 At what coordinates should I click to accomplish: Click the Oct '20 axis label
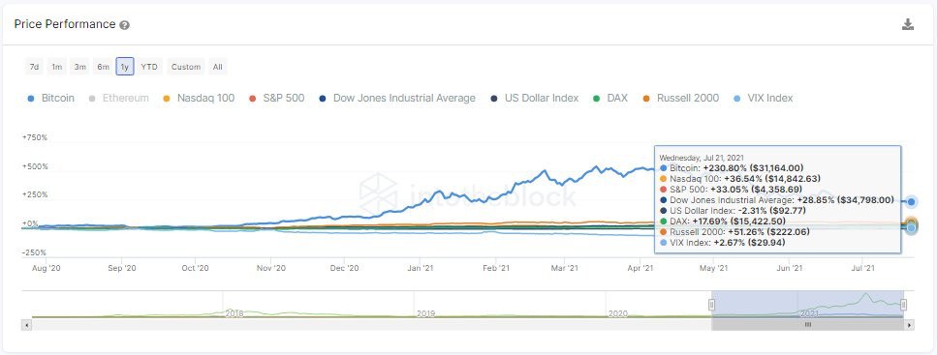pyautogui.click(x=196, y=269)
